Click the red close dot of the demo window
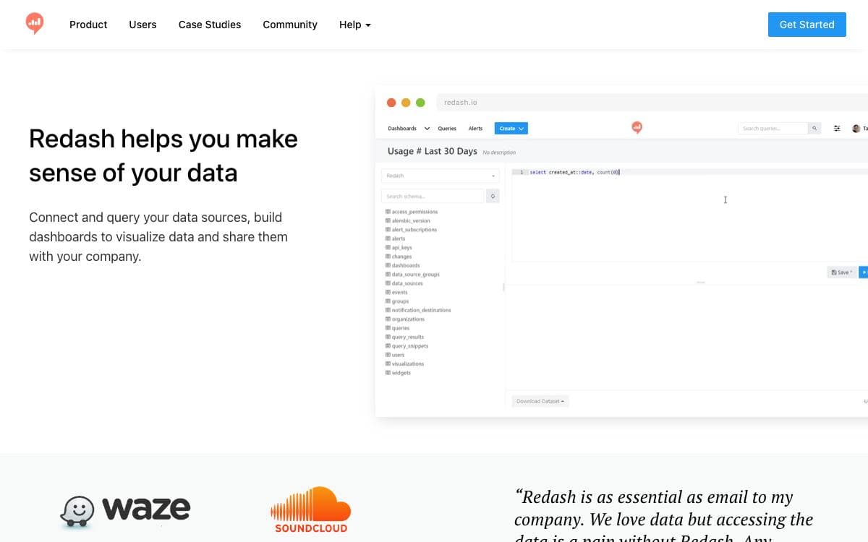This screenshot has width=868, height=542. tap(391, 103)
